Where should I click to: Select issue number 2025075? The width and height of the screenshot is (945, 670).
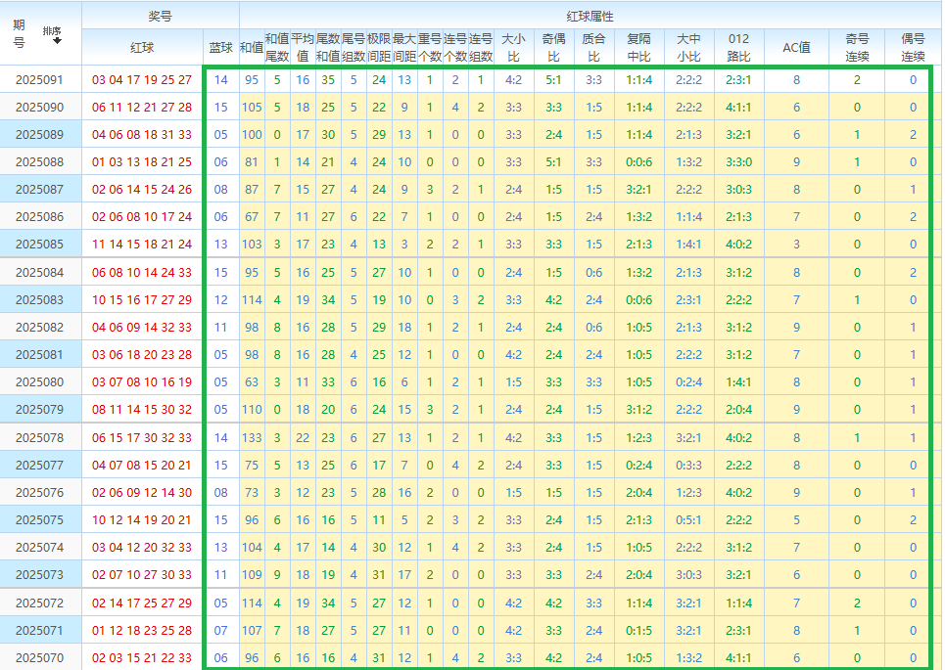(39, 520)
